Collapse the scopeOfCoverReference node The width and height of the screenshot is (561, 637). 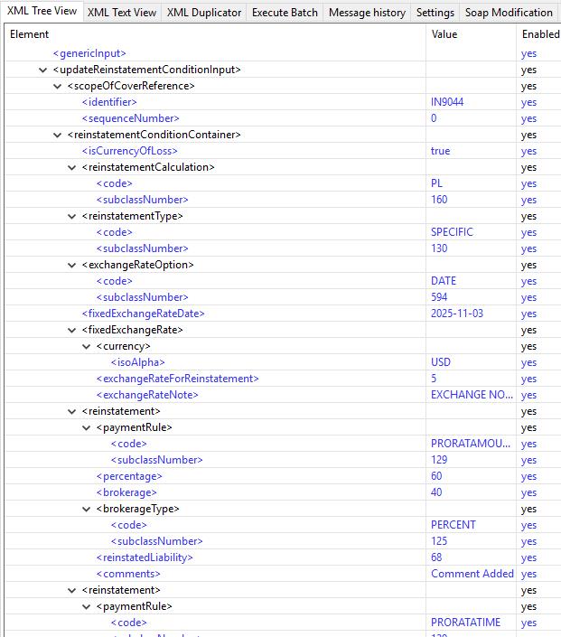[58, 86]
